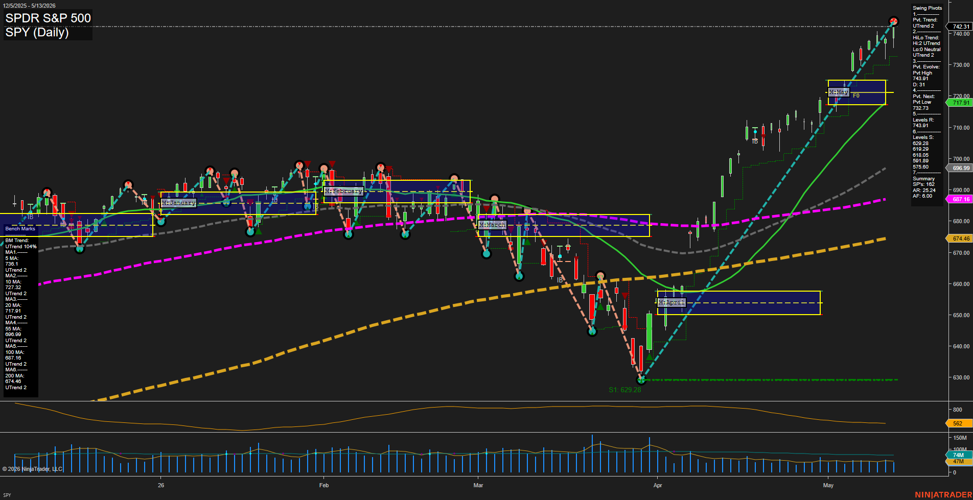Viewport: 973px width, 500px height.
Task: Click the Bench Marks panel header
Action: pos(20,229)
